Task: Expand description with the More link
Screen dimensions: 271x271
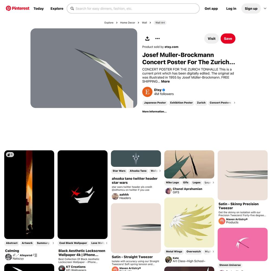Action: (x=165, y=81)
